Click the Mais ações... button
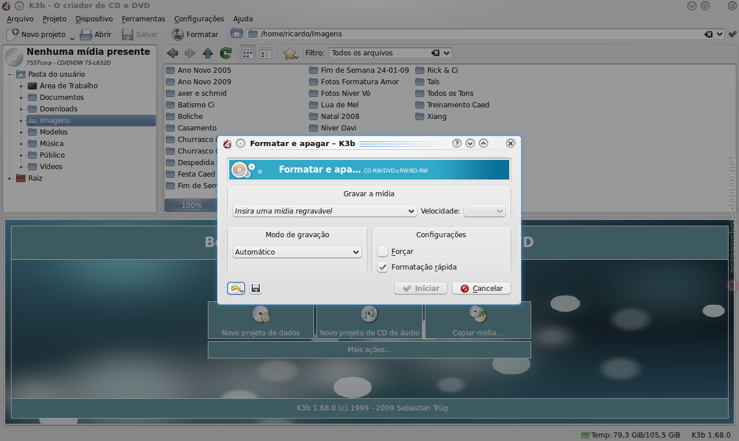739x441 pixels. point(369,350)
